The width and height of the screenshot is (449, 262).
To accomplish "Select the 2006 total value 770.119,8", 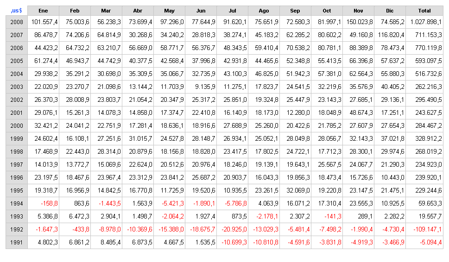I will [x=429, y=48].
